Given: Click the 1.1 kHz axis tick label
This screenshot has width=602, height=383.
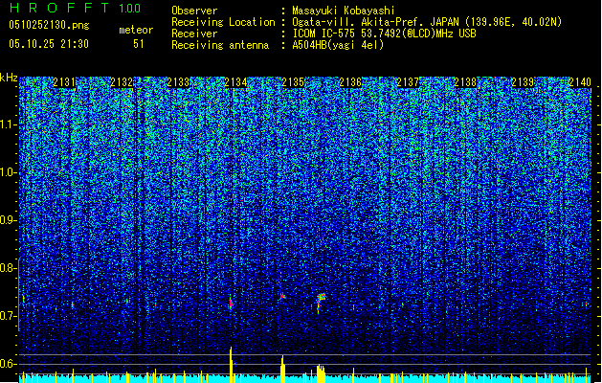Looking at the screenshot, I should (x=8, y=124).
